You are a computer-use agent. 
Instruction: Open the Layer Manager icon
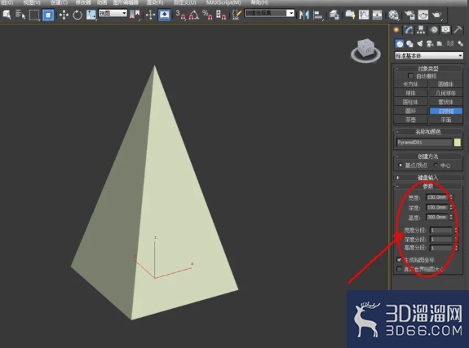coord(334,15)
